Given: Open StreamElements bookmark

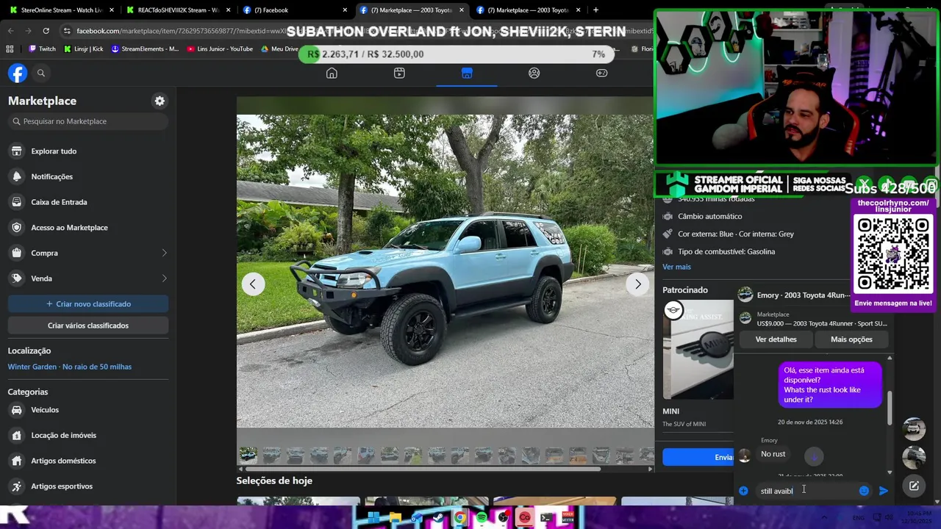Looking at the screenshot, I should (145, 49).
